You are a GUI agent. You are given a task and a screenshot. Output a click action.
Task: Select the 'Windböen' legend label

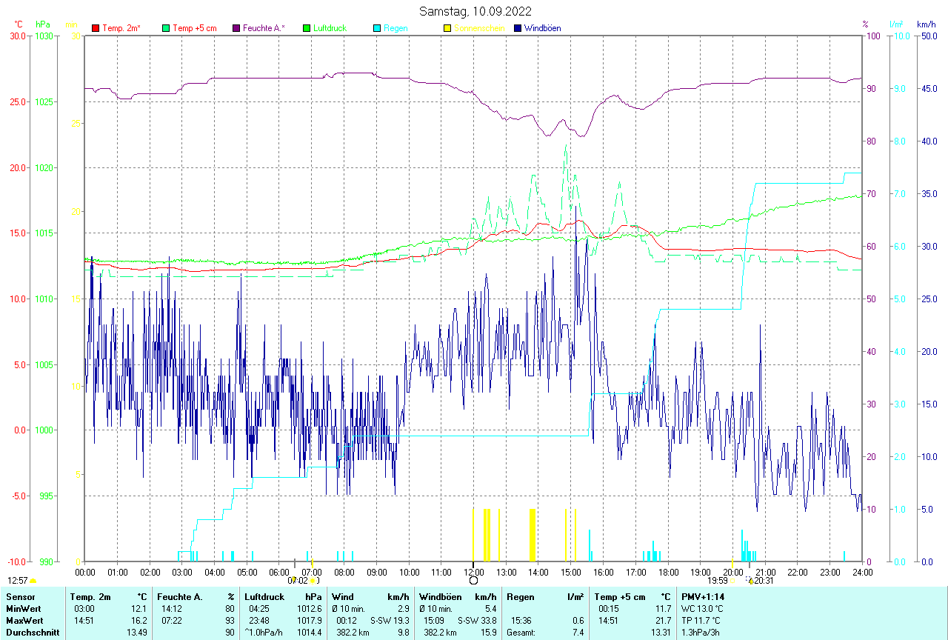(x=542, y=28)
